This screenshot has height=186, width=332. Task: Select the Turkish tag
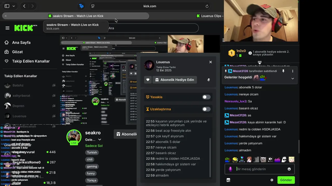pos(92,152)
